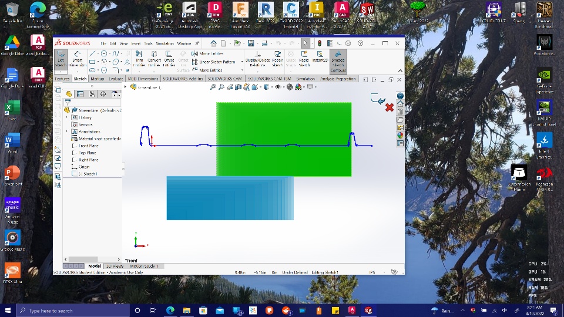The height and width of the screenshot is (317, 564).
Task: Click the Edit Appearance color ball icon
Action: point(290,87)
